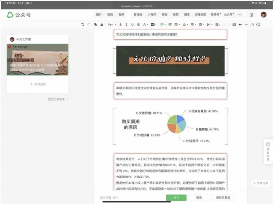Open the 图片 insert menu
Image resolution: width=274 pixels, height=204 pixels.
(x=99, y=15)
